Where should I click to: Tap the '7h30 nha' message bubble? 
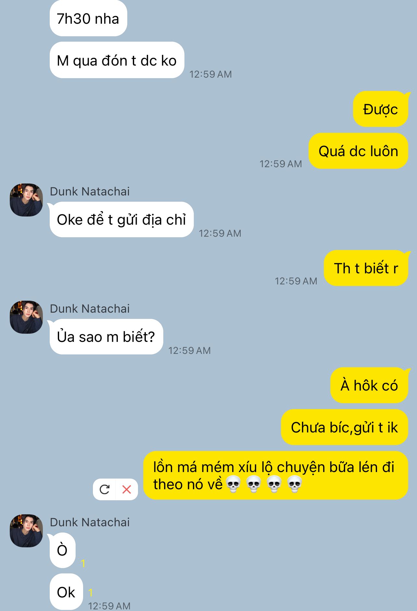click(88, 19)
